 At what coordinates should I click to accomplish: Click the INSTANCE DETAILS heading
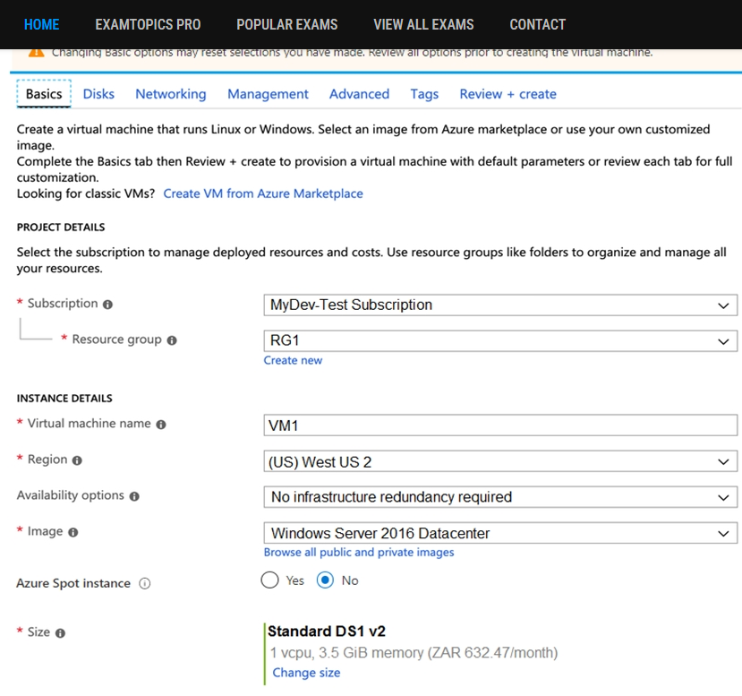(64, 399)
